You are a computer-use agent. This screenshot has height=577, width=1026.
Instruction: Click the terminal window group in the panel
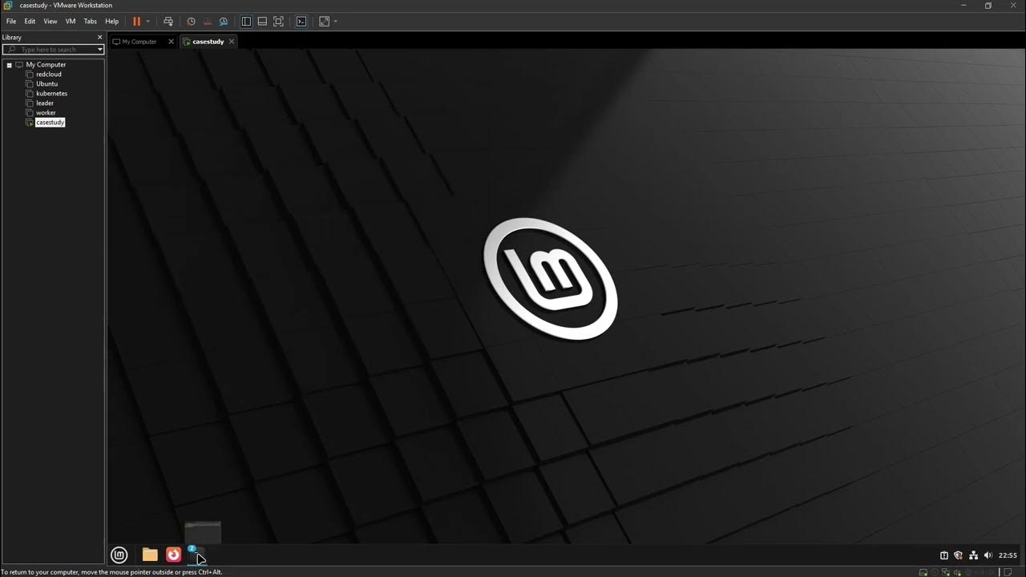click(x=196, y=555)
